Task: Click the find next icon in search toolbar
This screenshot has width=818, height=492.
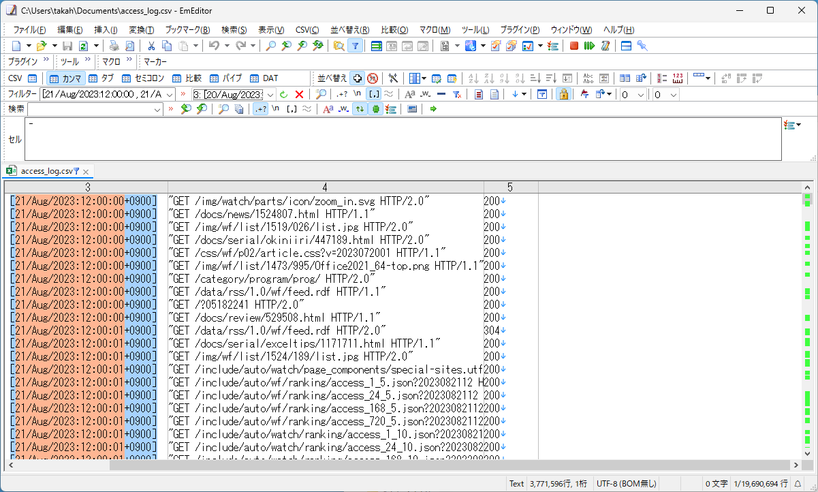Action: [x=201, y=109]
